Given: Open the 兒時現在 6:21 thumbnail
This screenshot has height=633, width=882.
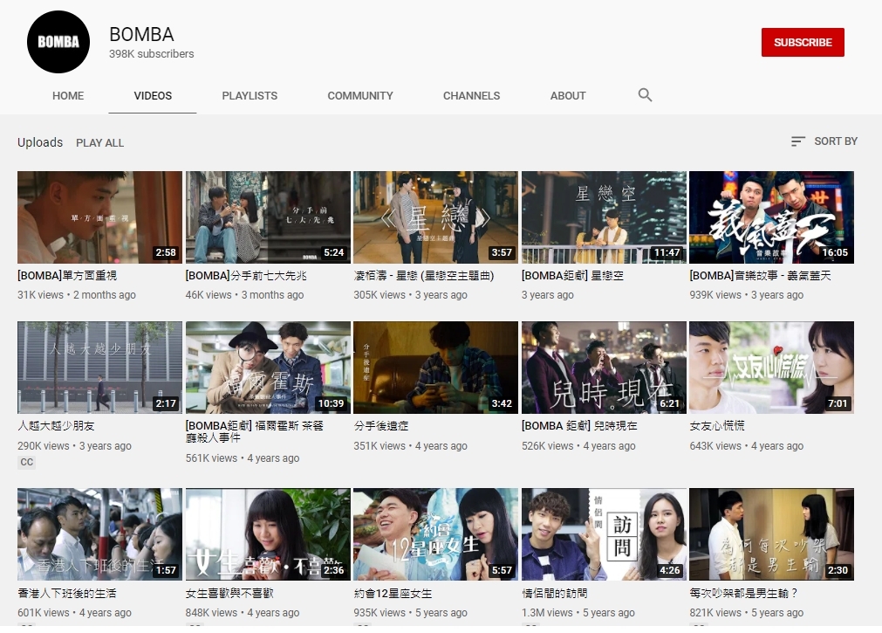Looking at the screenshot, I should [x=604, y=368].
